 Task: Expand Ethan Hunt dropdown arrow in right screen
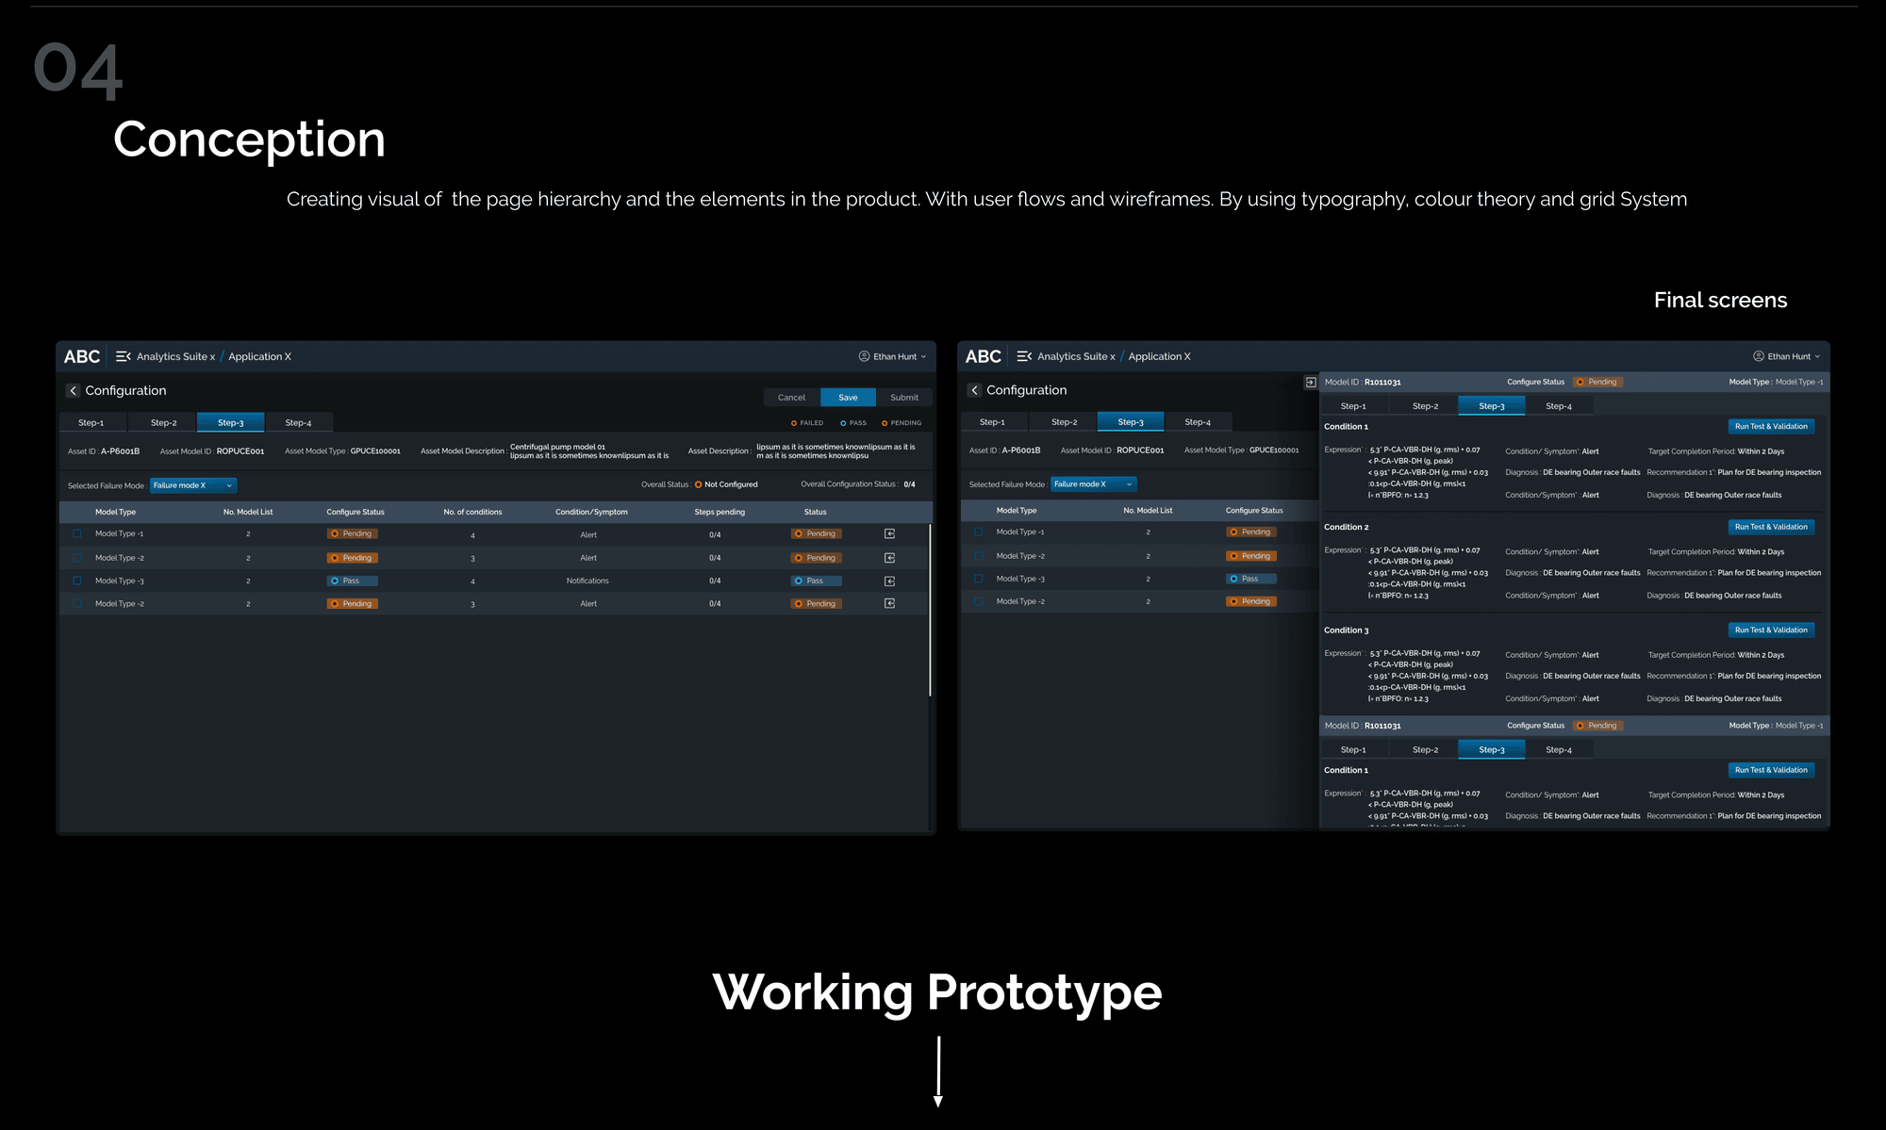click(x=1818, y=357)
